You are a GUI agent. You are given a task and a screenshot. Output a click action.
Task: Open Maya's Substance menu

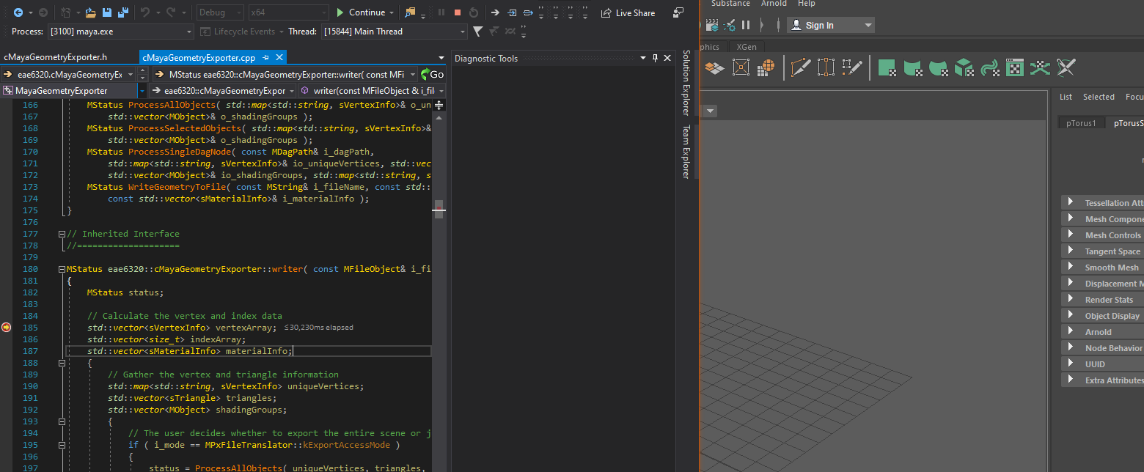pyautogui.click(x=730, y=4)
